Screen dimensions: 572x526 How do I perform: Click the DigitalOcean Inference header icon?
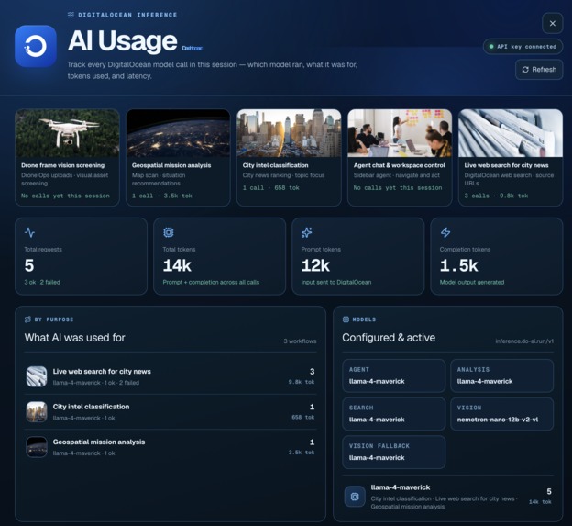tap(71, 15)
